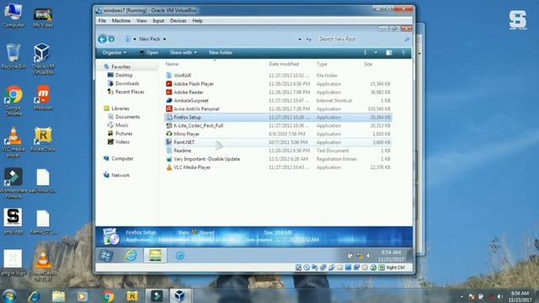Viewport: 539px width, 303px height.
Task: Open the change view options dropdown arrow
Action: pyautogui.click(x=376, y=52)
